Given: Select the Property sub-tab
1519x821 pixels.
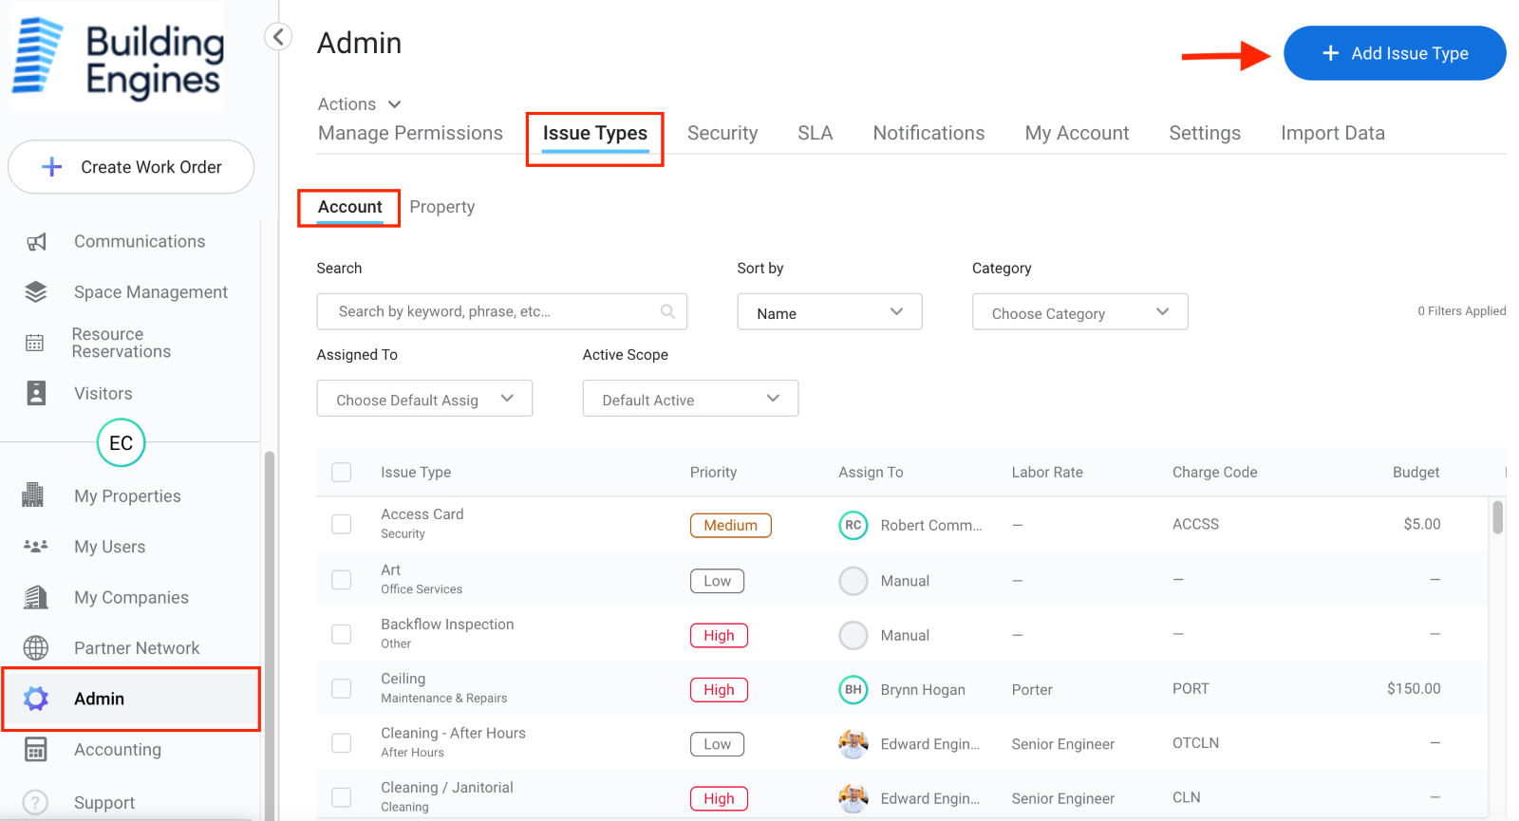Looking at the screenshot, I should [x=442, y=207].
